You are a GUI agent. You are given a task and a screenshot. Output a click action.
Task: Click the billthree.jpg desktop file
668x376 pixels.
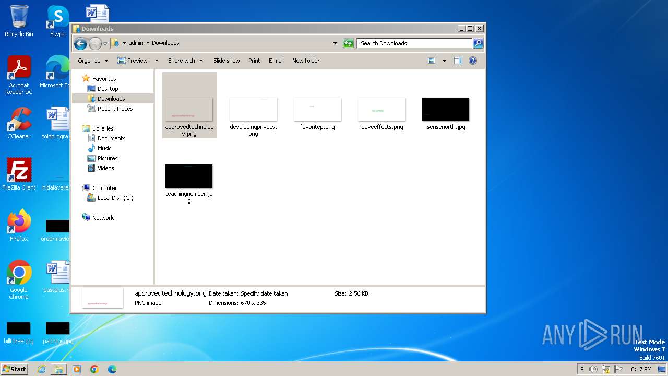tap(19, 333)
